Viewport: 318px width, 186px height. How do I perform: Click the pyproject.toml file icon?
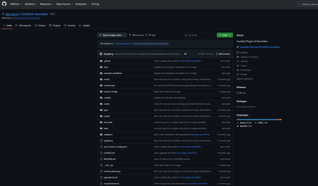pyautogui.click(x=101, y=177)
